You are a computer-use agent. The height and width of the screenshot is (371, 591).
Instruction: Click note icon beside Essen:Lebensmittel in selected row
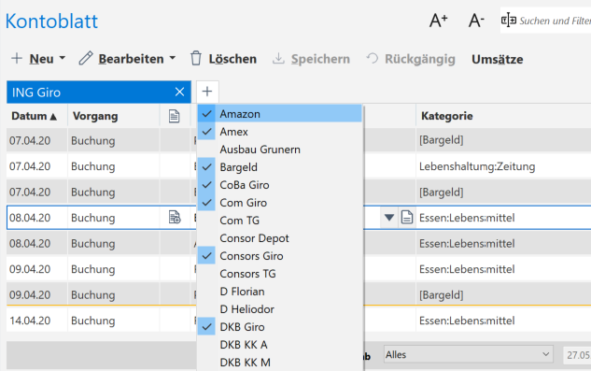click(x=407, y=218)
